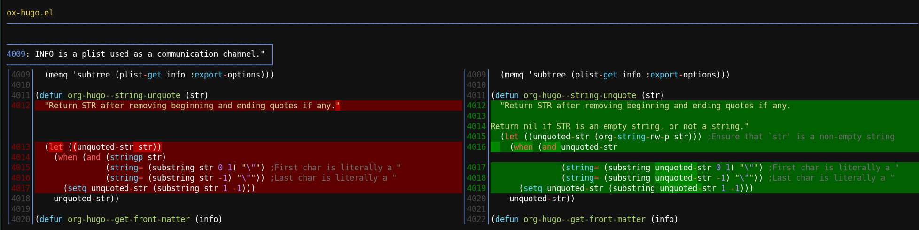Click left line number 4017 with setq
Image resolution: width=919 pixels, height=230 pixels.
click(21, 188)
